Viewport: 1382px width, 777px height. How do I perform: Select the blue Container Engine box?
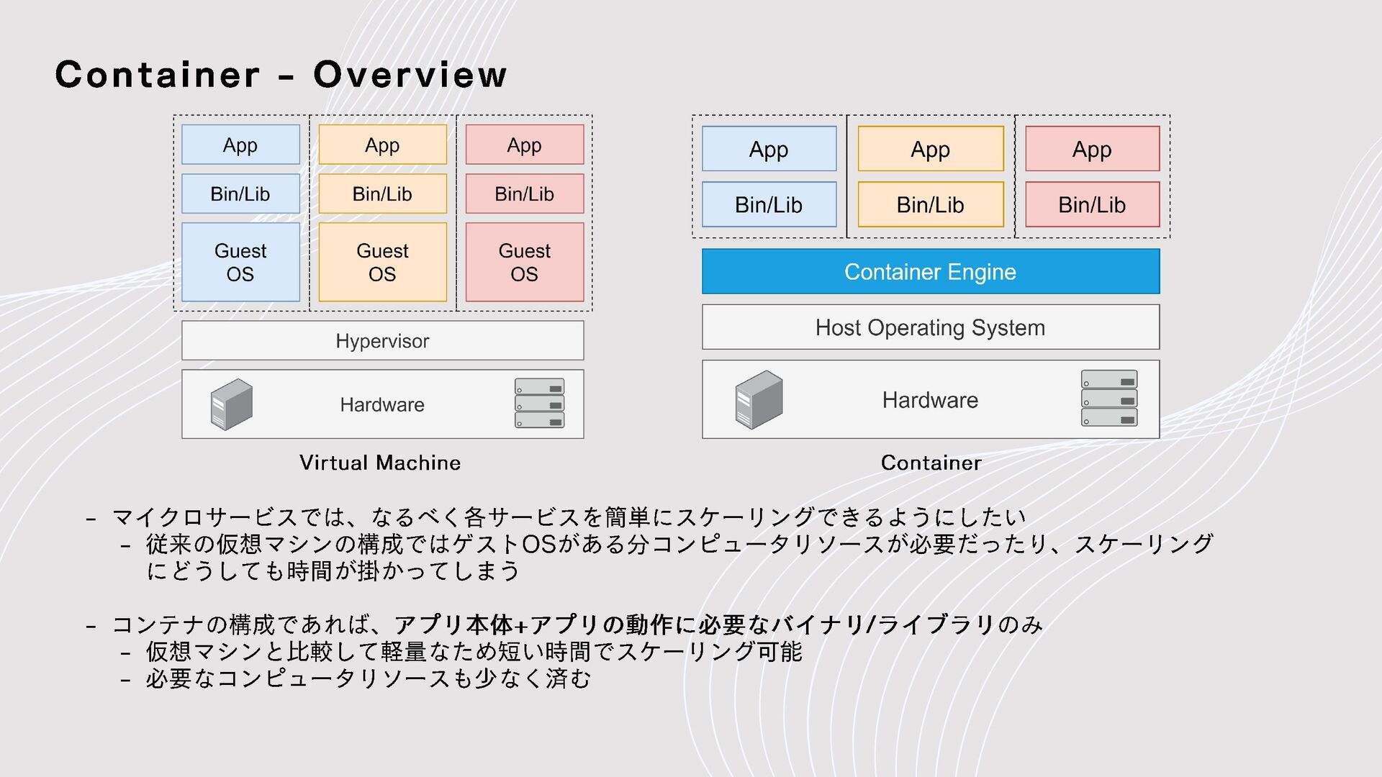(930, 272)
